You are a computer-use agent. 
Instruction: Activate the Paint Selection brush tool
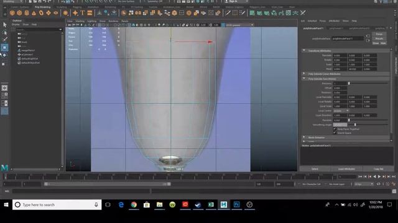(4, 40)
